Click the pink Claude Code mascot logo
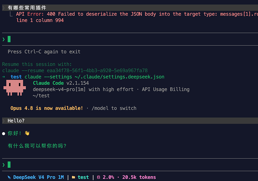Viewport: 258px width, 181px height. click(15, 88)
